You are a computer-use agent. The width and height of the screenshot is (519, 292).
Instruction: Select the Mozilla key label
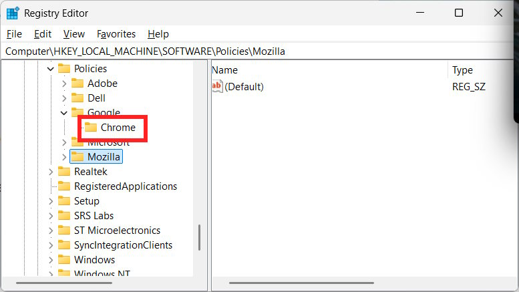[104, 157]
